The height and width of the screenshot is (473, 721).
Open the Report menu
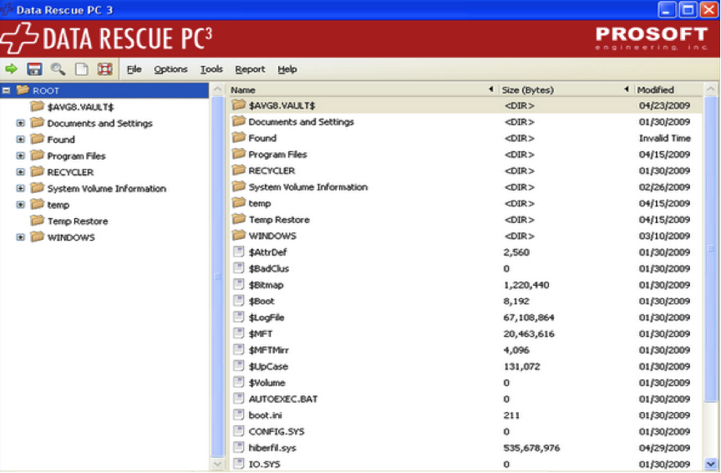coord(250,69)
